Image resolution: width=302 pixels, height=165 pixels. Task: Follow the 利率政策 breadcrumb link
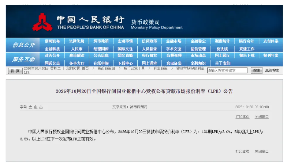(160, 68)
